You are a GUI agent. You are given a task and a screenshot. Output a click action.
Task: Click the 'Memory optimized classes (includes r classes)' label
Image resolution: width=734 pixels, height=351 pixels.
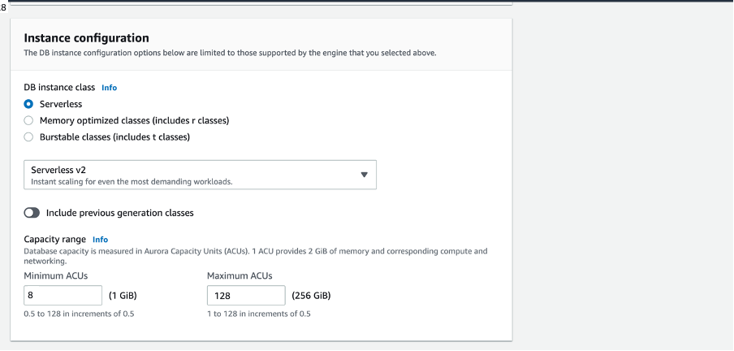point(134,120)
